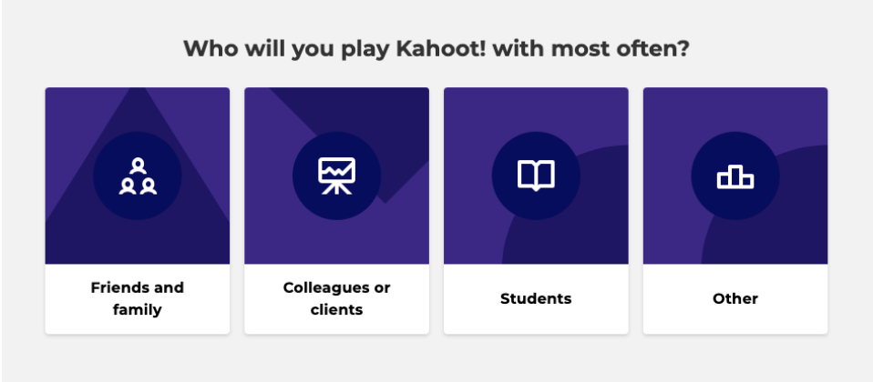Click the presentation chart board icon
The image size is (873, 382).
click(337, 176)
